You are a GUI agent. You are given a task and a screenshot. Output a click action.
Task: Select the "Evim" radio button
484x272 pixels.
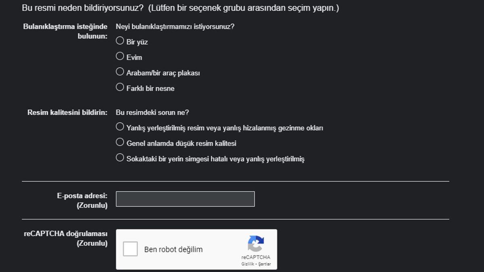coord(120,56)
